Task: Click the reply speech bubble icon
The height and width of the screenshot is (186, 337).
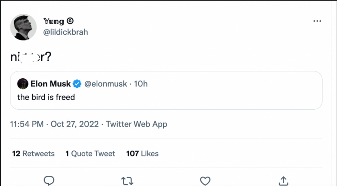Action: tap(50, 180)
